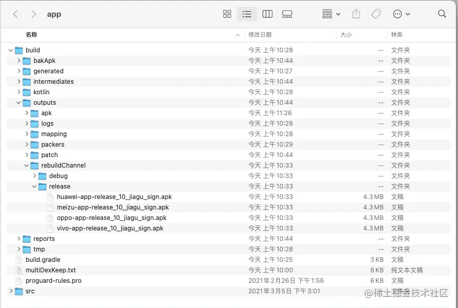Expand the kotlin folder
Viewport: 458px width, 308px height.
pyautogui.click(x=19, y=92)
